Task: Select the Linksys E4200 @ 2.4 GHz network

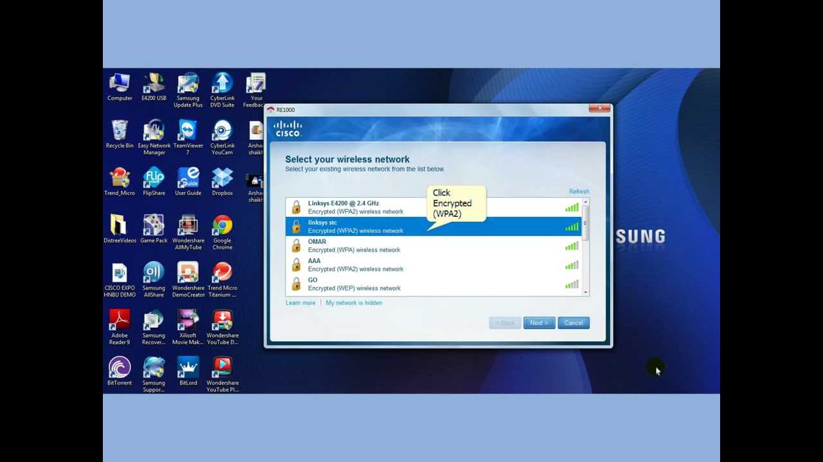Action: [434, 207]
